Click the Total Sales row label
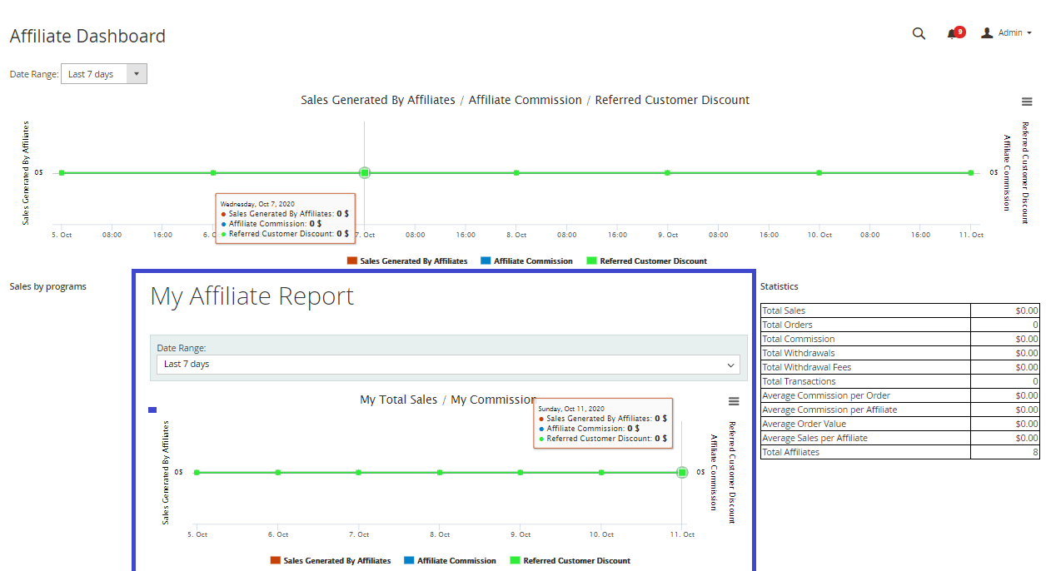The height and width of the screenshot is (571, 1046). tap(784, 310)
